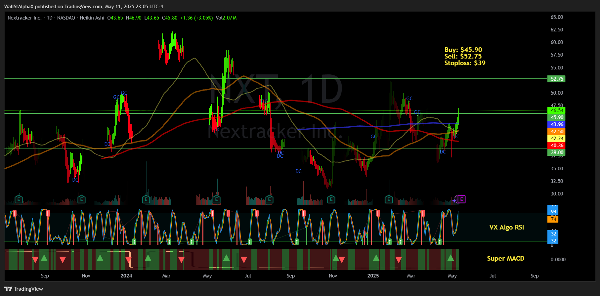Click the yellow 42.24 price label

557,138
